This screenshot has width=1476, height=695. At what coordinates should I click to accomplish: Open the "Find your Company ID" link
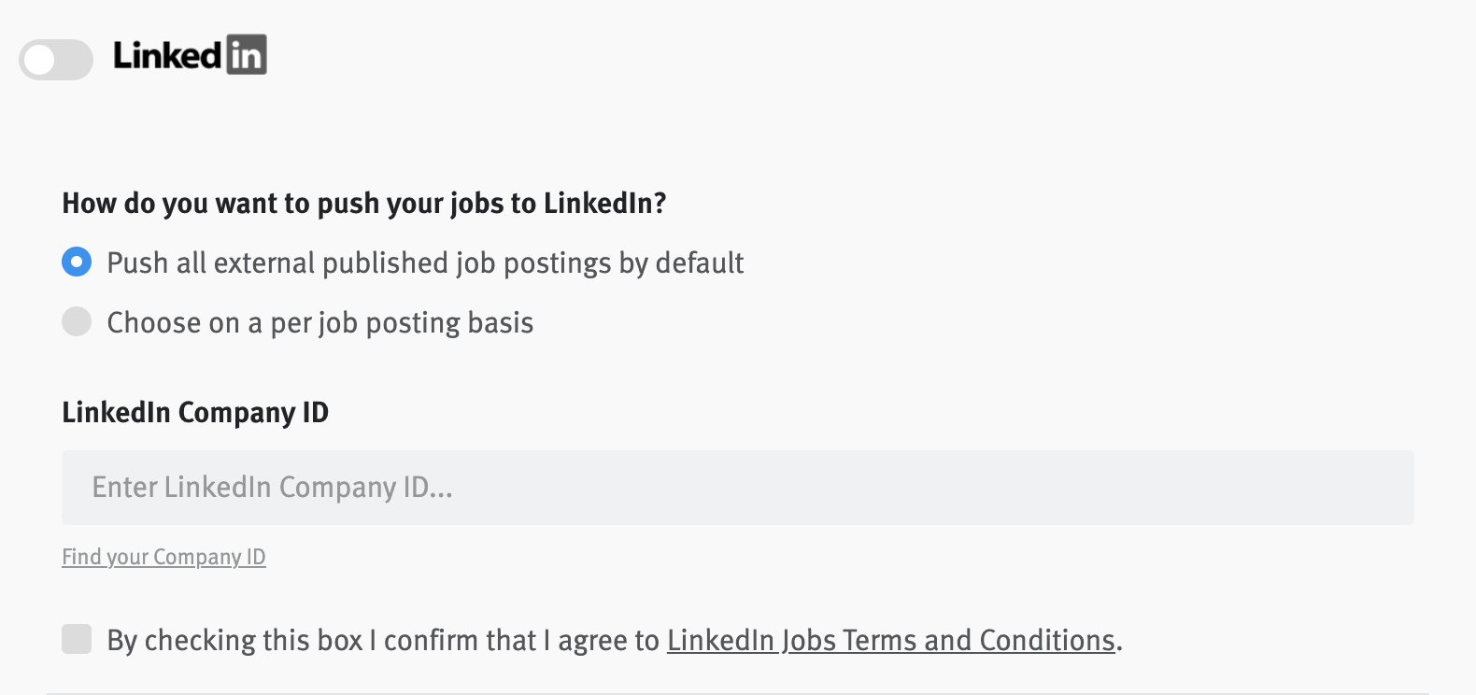(x=163, y=558)
